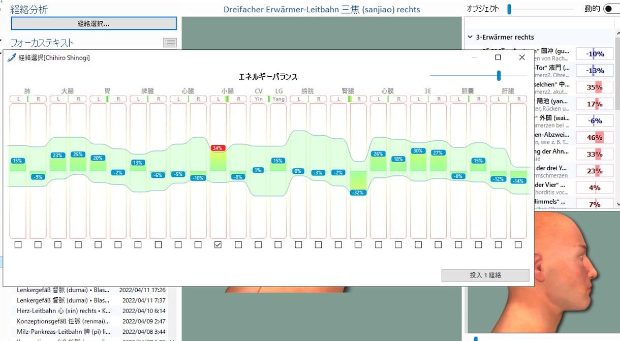Select the Yang button under LG
Image resolution: width=620 pixels, height=341 pixels.
click(278, 99)
